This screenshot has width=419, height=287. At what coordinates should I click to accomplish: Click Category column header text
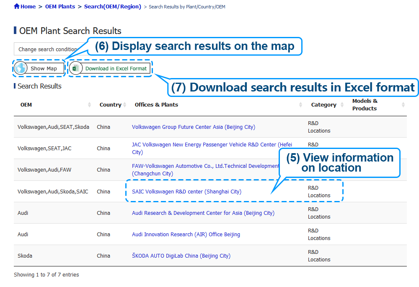[x=323, y=105]
